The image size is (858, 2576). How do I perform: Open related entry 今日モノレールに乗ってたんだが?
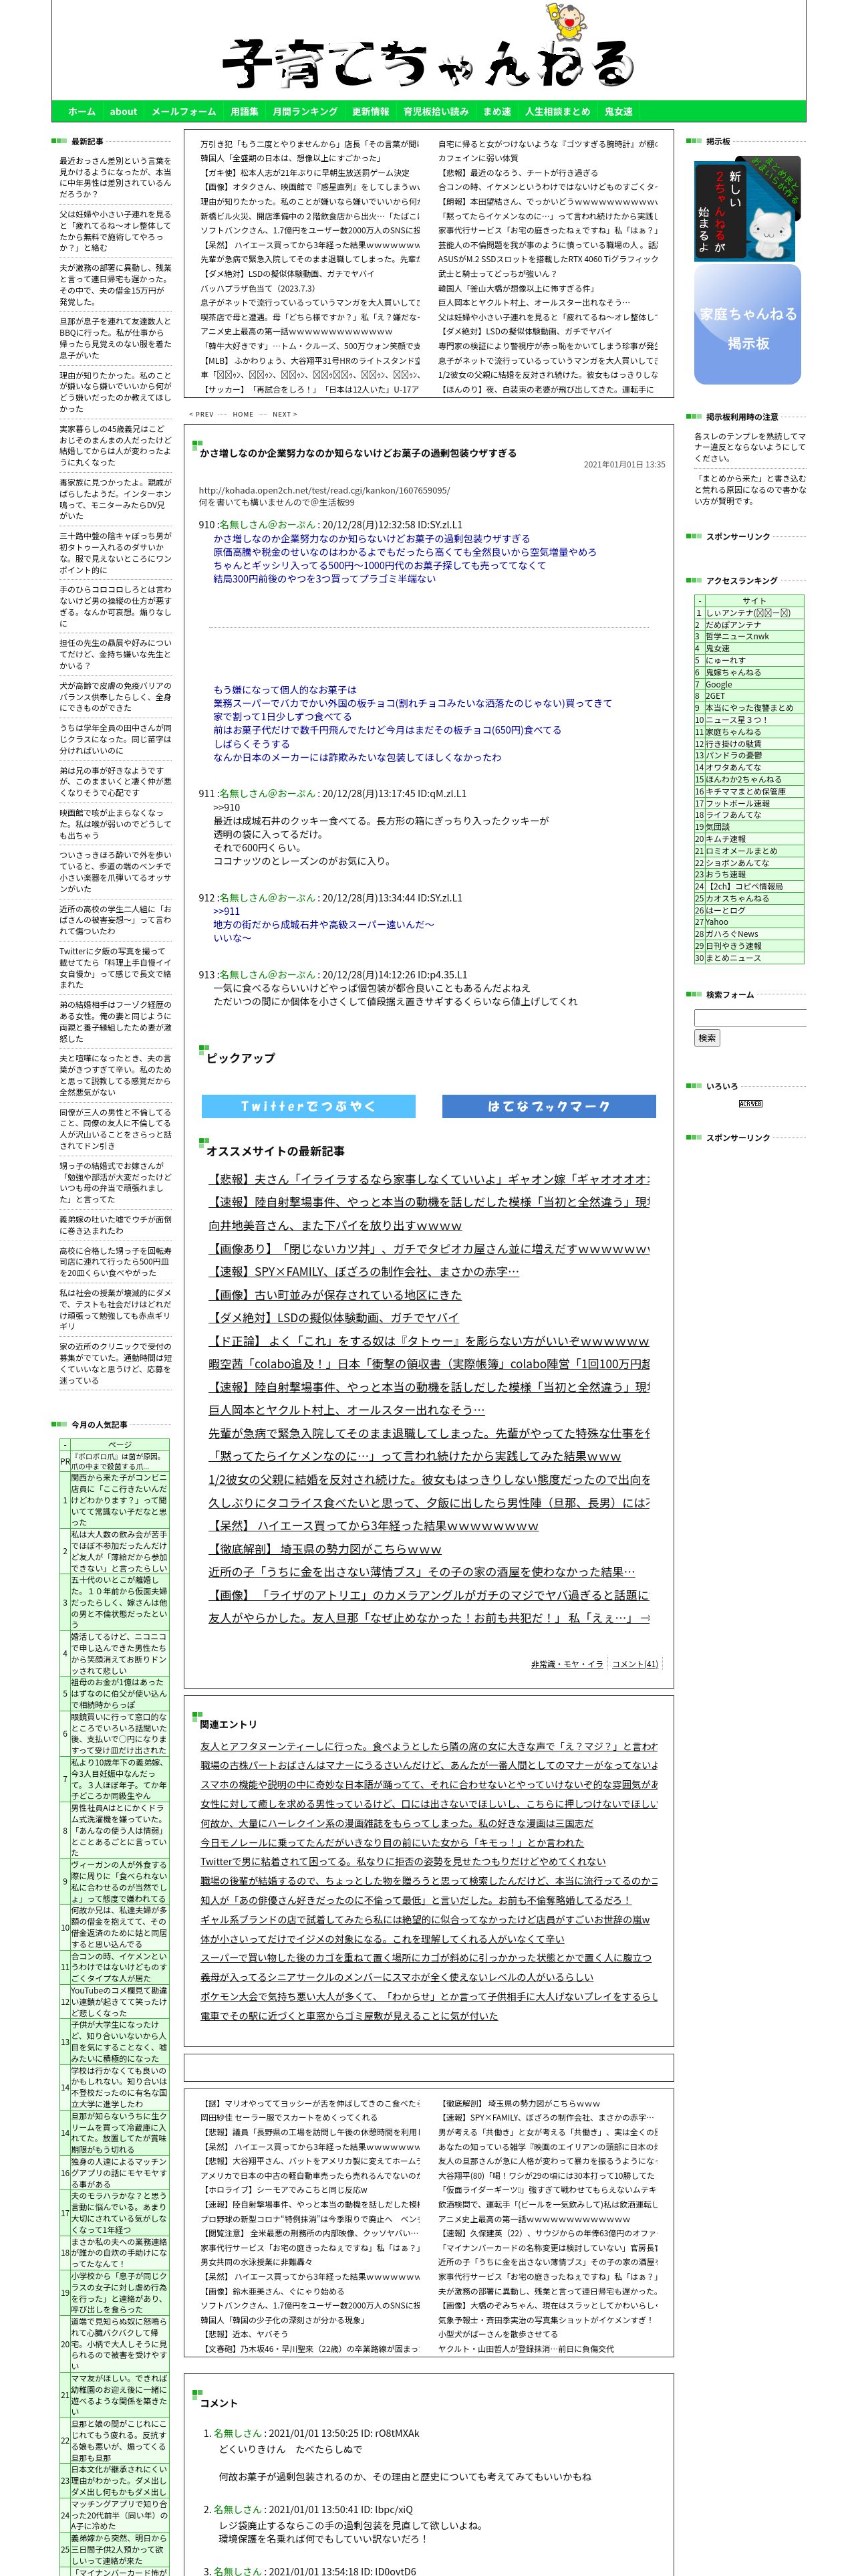(x=392, y=1843)
